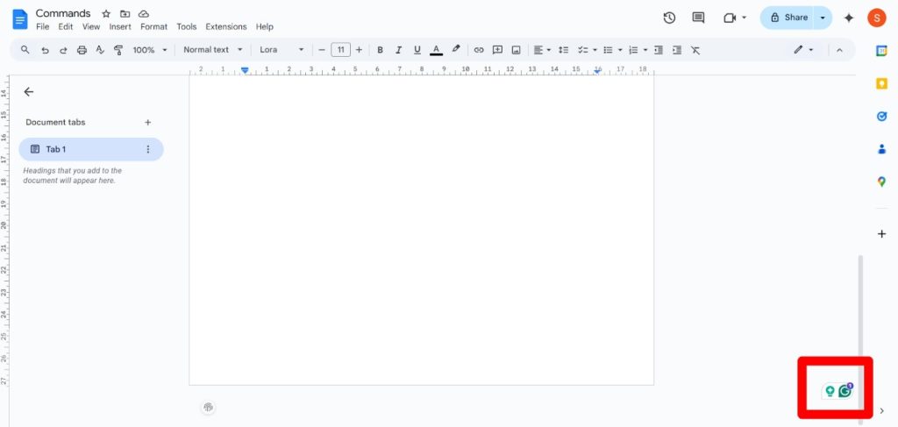Check cloud save status icon
898x427 pixels.
144,14
